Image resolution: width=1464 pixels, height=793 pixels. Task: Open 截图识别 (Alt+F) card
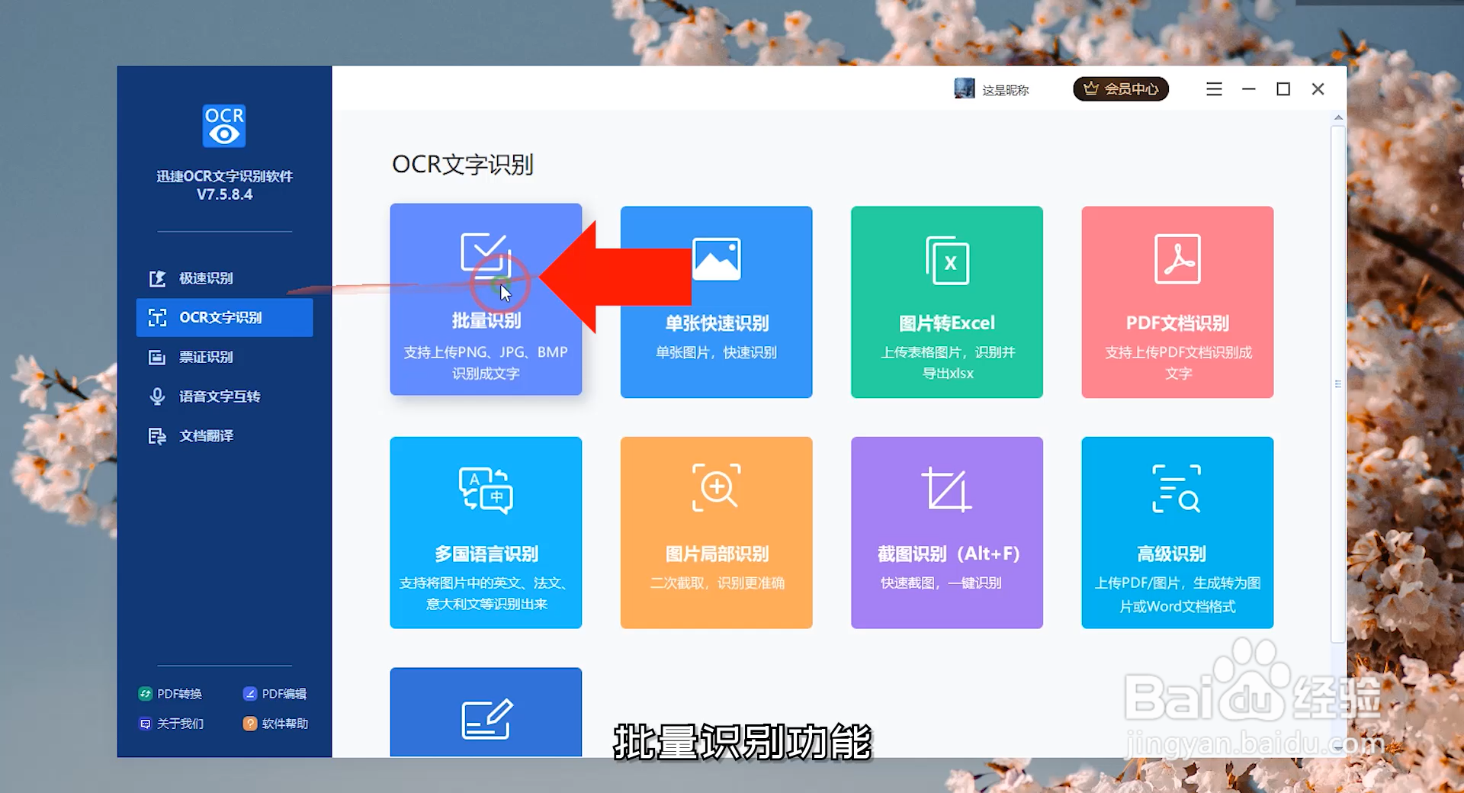(x=947, y=532)
